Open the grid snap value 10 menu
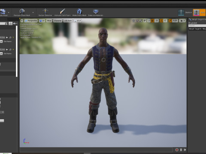The height and width of the screenshot is (154, 206). pos(157,21)
